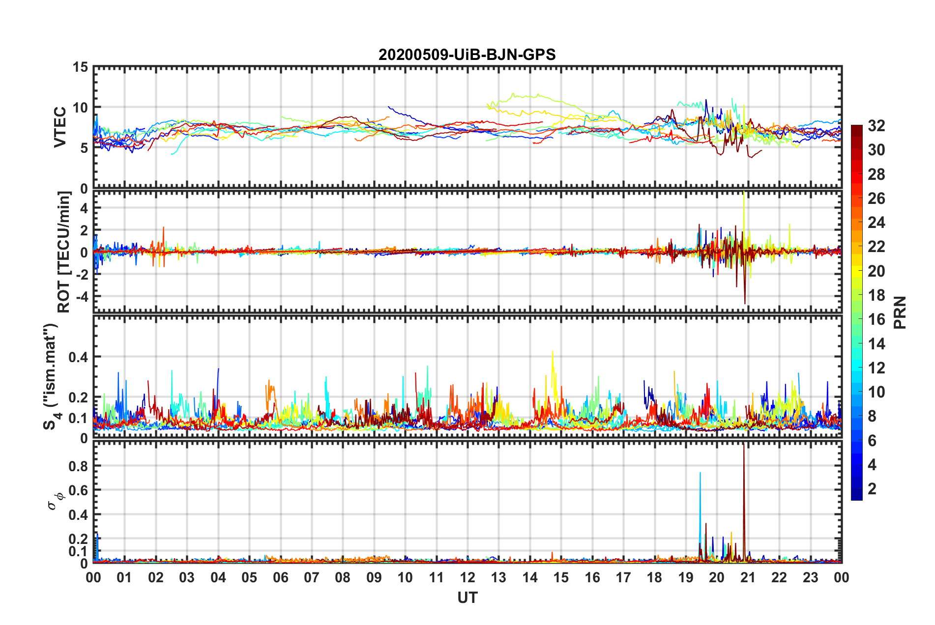The width and height of the screenshot is (935, 625).
Task: Select colorbar tick label 12
Action: 877,368
